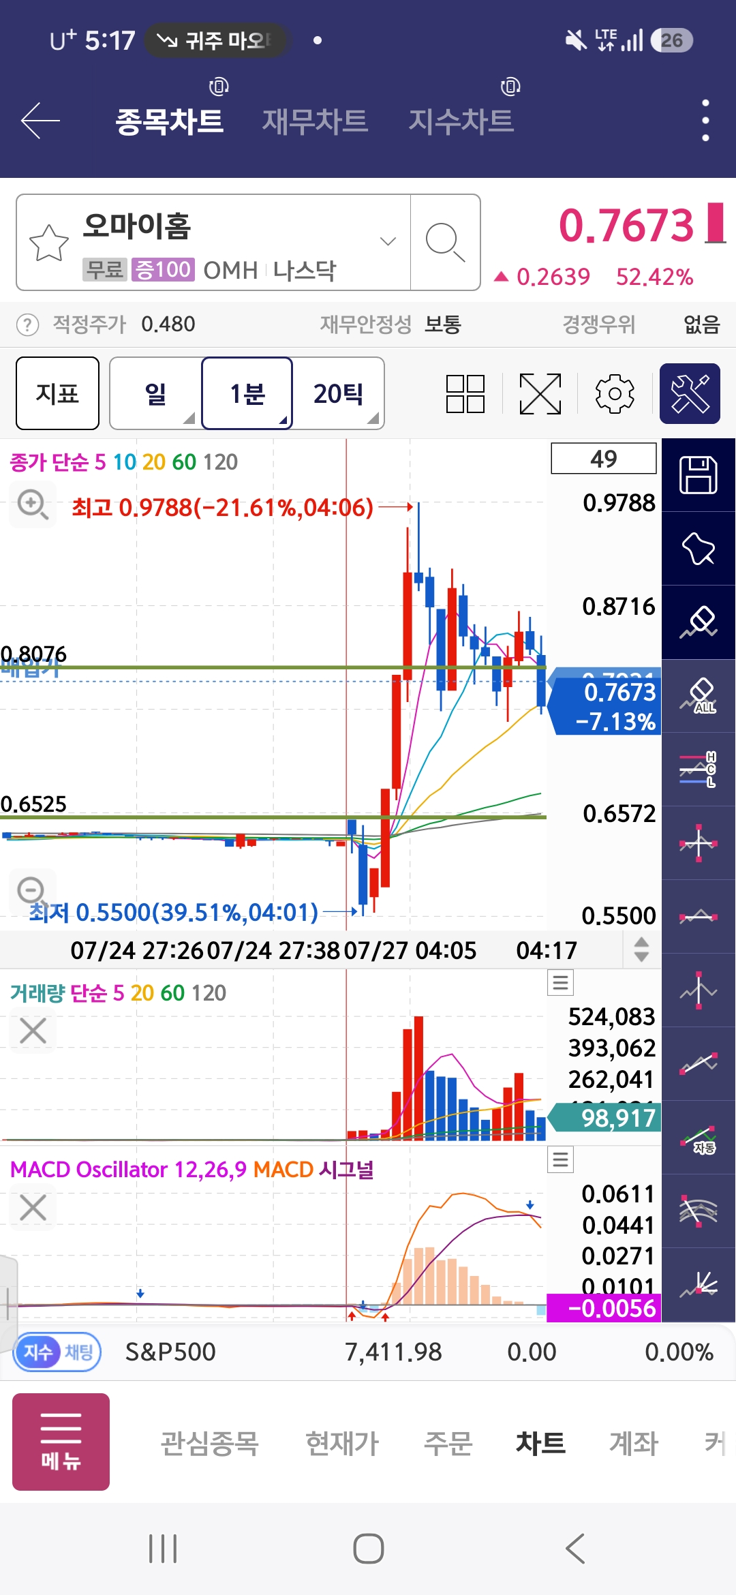736x1595 pixels.
Task: Go to the 차트 bottom tab
Action: click(540, 1442)
